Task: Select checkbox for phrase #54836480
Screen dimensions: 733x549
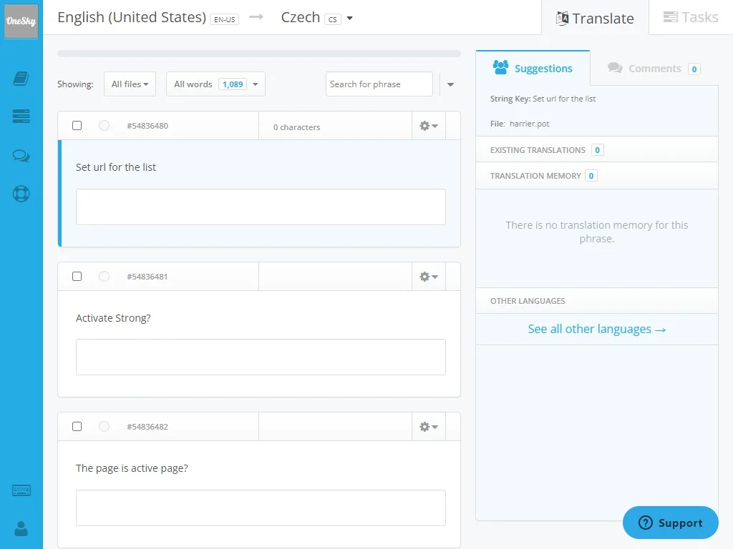Action: coord(77,126)
